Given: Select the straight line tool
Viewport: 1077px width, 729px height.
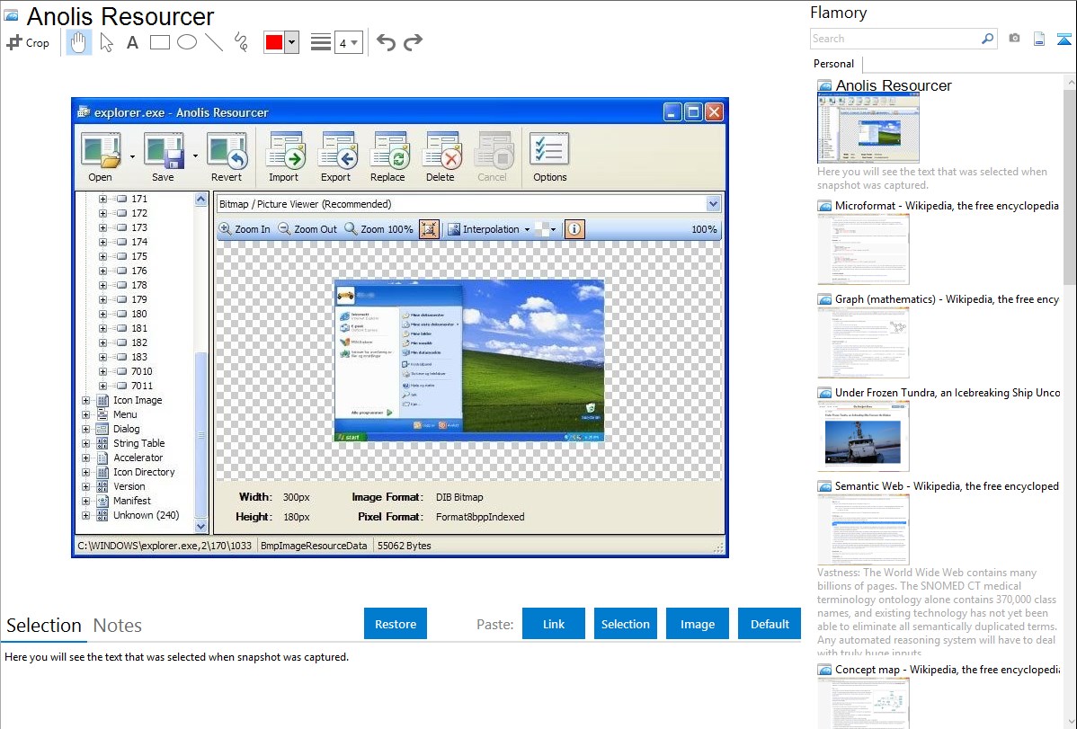Looking at the screenshot, I should (x=214, y=42).
